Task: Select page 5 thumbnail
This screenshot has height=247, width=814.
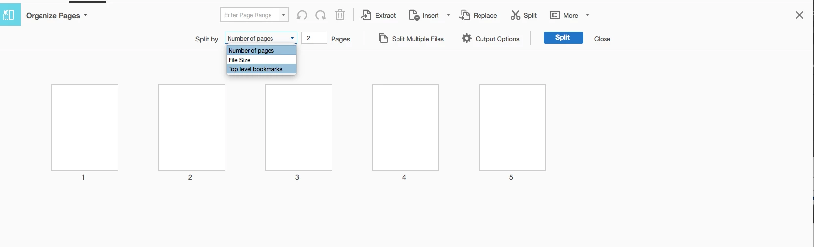Action: pos(512,127)
